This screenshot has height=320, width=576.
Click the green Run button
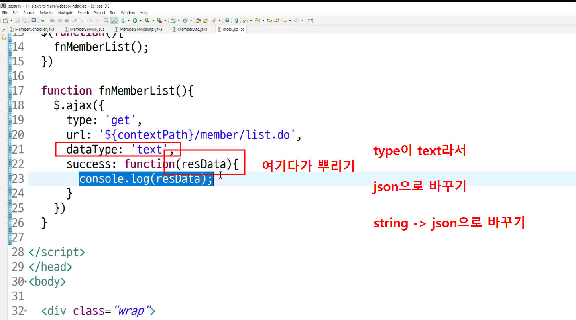click(x=135, y=21)
